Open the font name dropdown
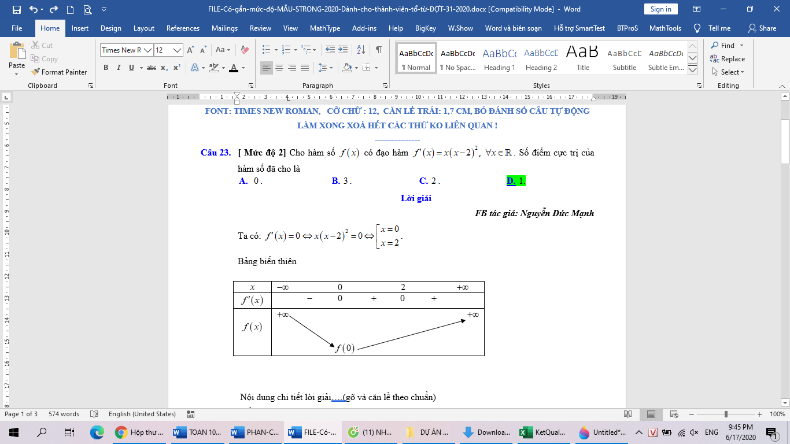The height and width of the screenshot is (444, 790). (x=147, y=50)
